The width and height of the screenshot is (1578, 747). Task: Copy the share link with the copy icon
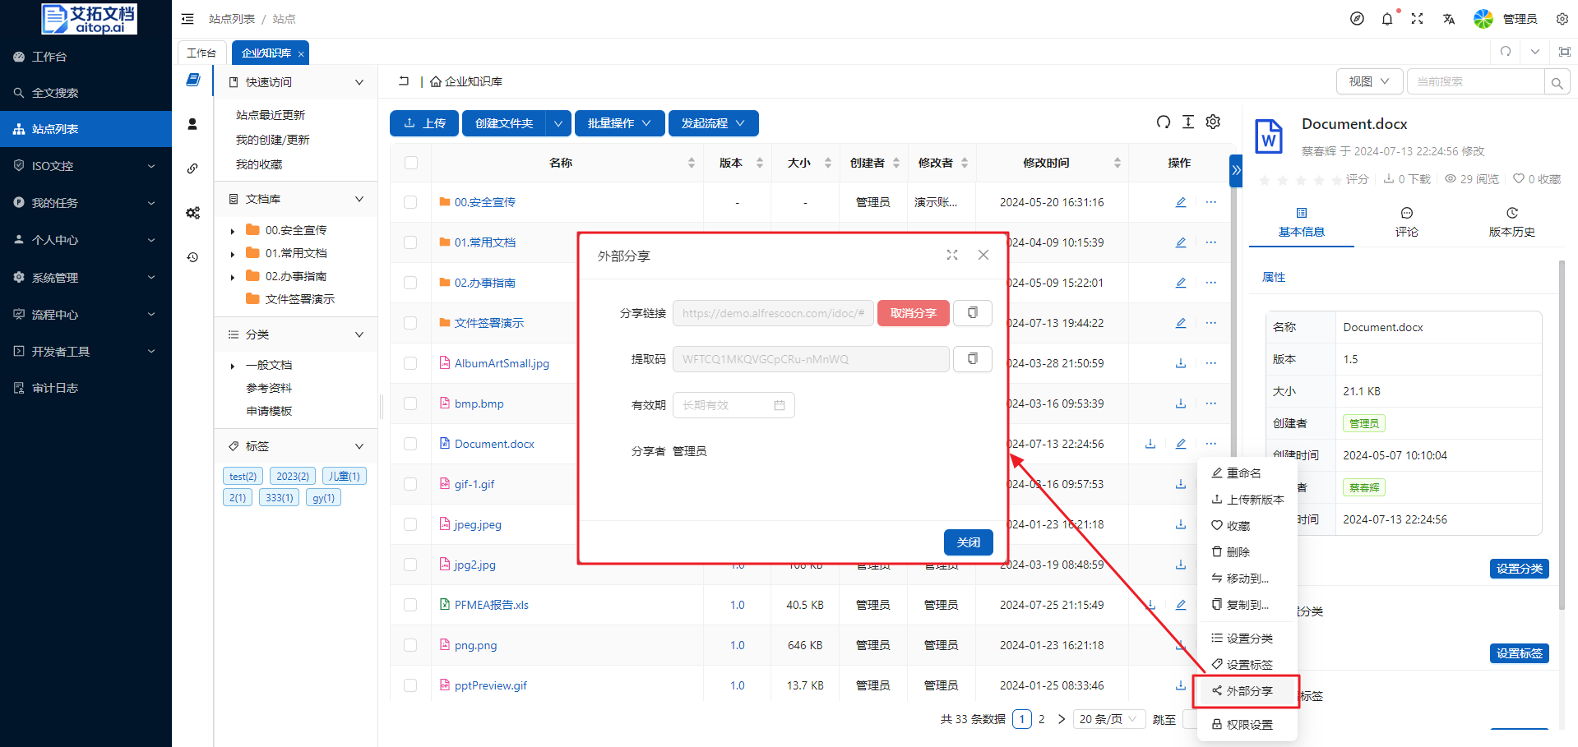[x=972, y=313]
